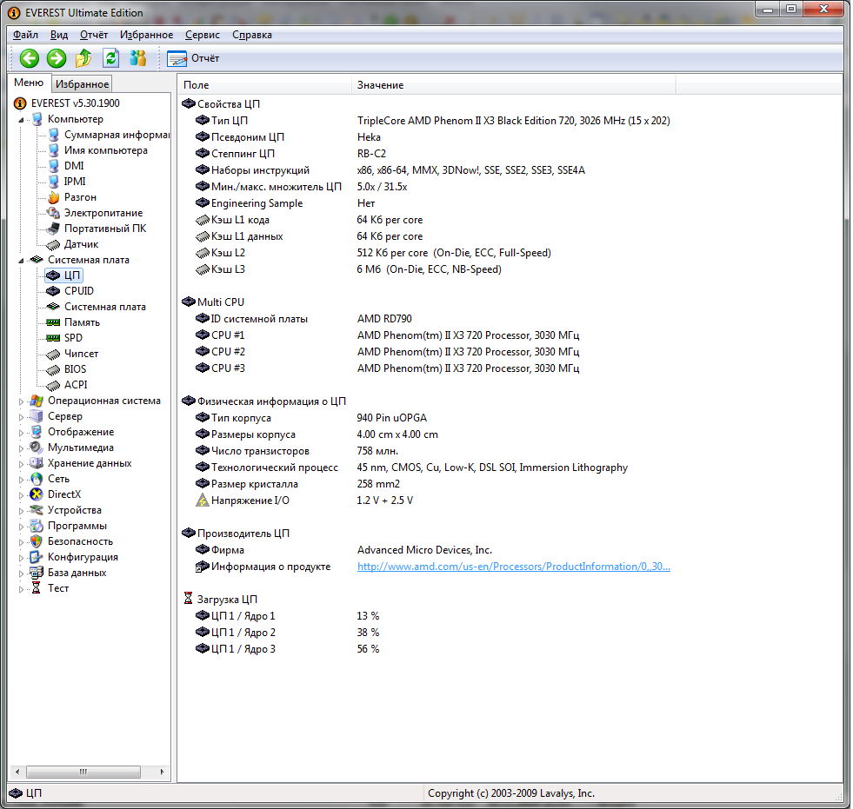
Task: Click the tree scrollbar left arrow
Action: (x=17, y=772)
